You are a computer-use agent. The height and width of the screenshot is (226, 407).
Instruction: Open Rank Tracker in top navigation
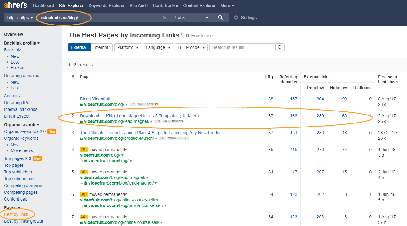pyautogui.click(x=166, y=6)
